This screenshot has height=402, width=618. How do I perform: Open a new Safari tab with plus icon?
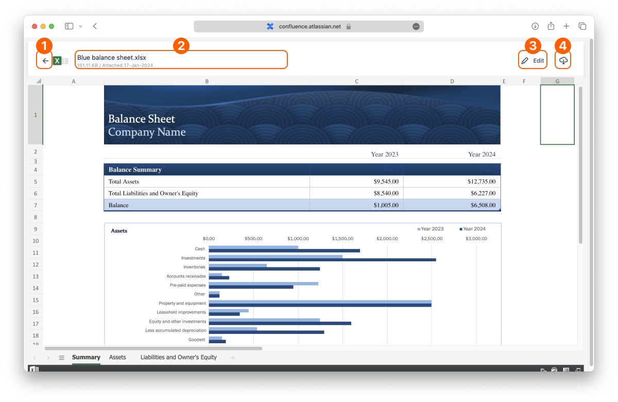click(566, 26)
